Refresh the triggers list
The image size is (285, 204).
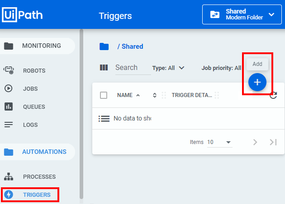273,95
